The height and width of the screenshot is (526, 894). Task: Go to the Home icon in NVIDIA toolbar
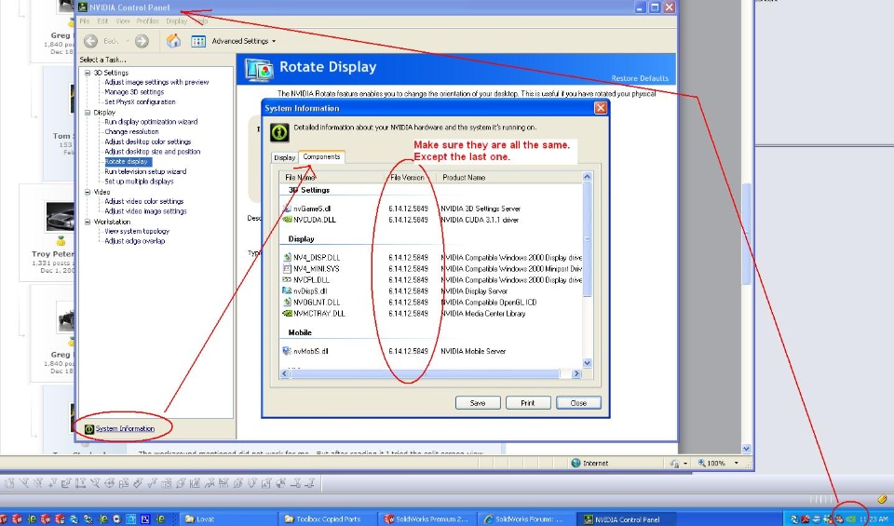tap(173, 41)
